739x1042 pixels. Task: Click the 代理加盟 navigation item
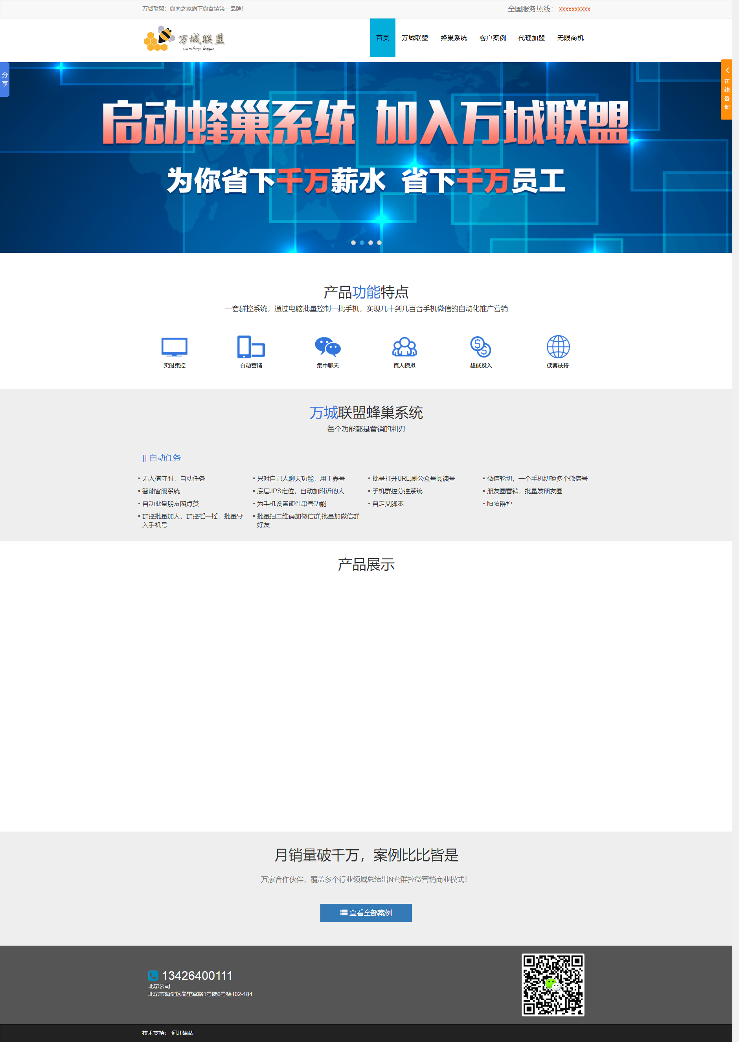pos(531,38)
